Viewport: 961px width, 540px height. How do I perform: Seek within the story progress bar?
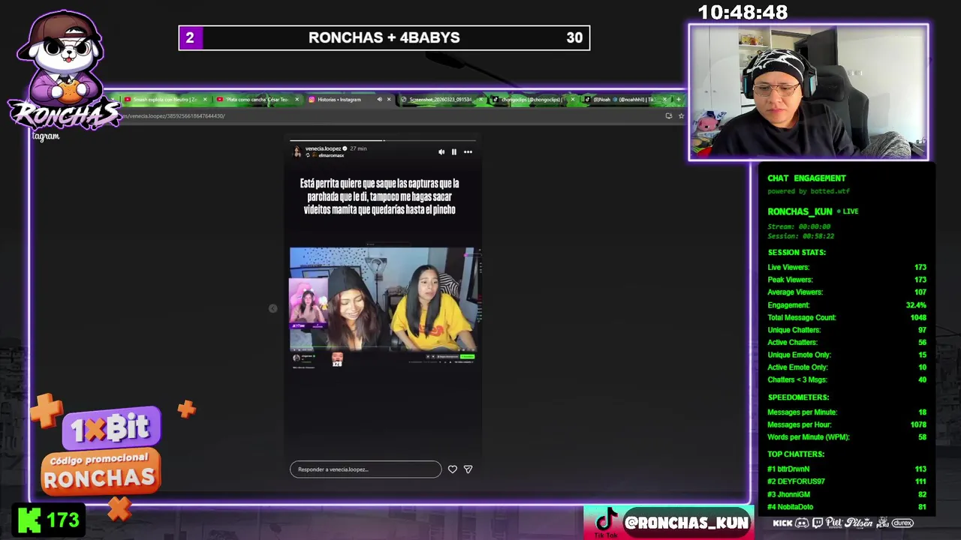click(383, 140)
